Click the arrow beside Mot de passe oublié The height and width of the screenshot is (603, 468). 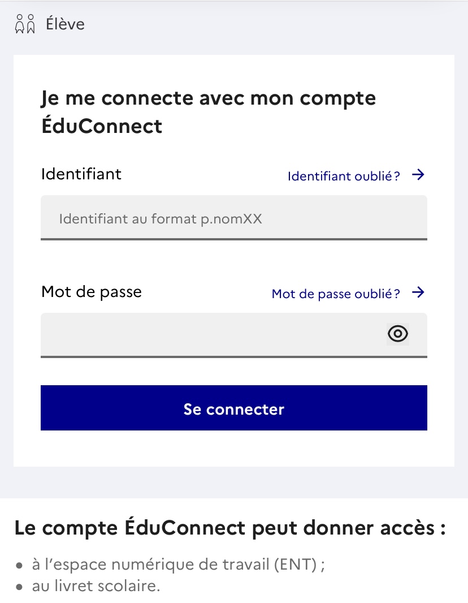pos(418,292)
